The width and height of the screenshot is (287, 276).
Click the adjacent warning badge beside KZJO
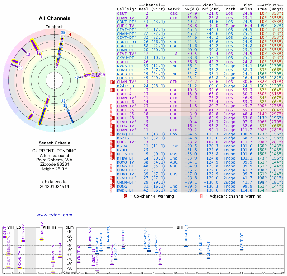[111, 150]
